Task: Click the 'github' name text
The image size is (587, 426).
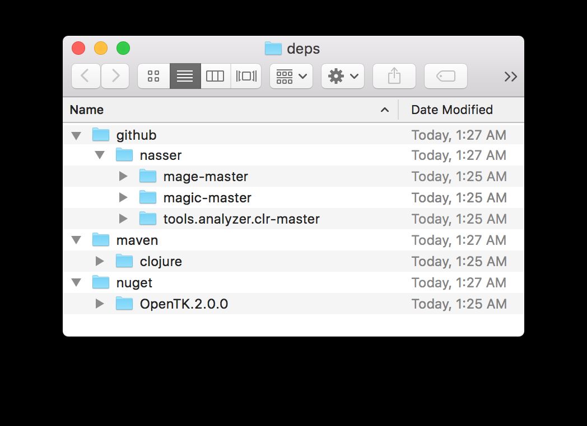Action: click(136, 135)
